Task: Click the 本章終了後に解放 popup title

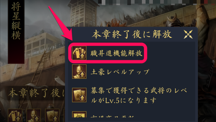Action: [x=132, y=34]
